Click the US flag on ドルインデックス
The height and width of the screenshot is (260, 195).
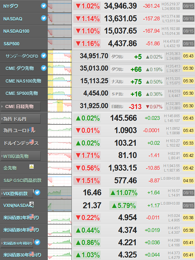click(x=32, y=142)
